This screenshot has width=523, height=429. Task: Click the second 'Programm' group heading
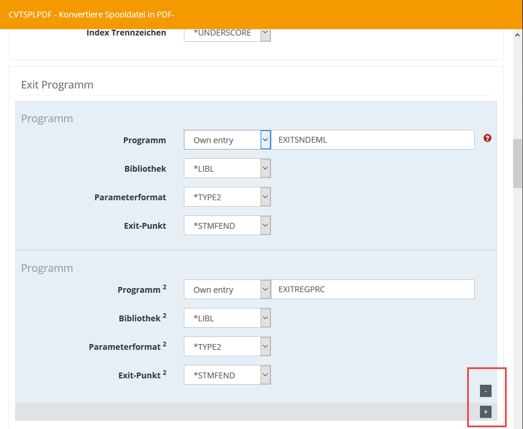(x=47, y=268)
